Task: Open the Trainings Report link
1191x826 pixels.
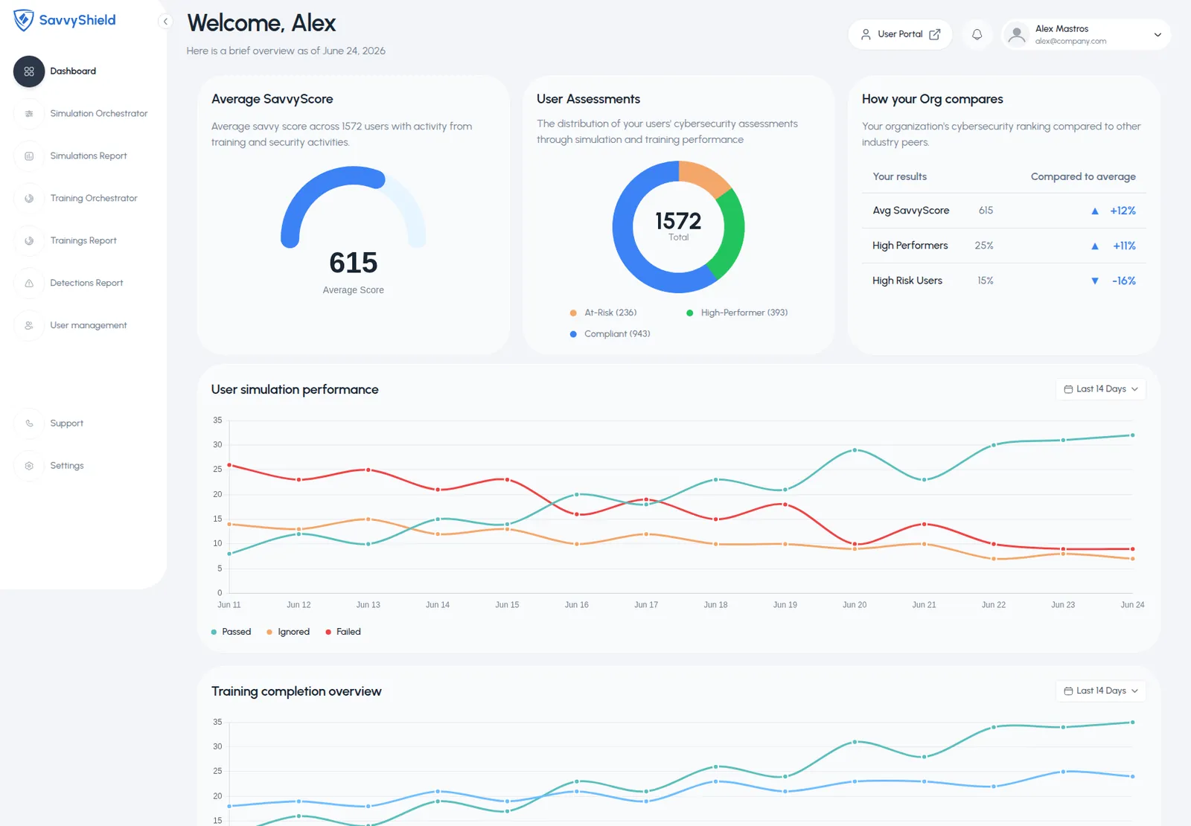Action: click(x=83, y=241)
